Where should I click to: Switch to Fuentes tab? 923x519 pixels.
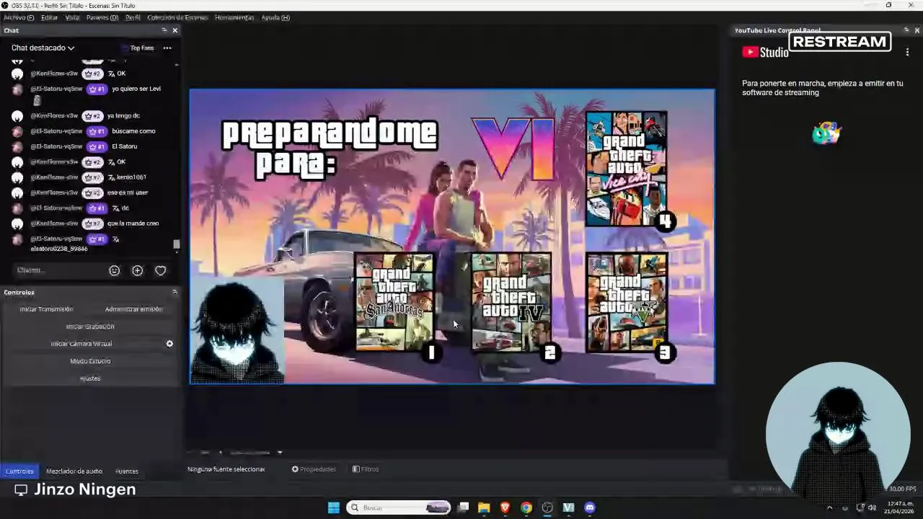[x=127, y=471]
